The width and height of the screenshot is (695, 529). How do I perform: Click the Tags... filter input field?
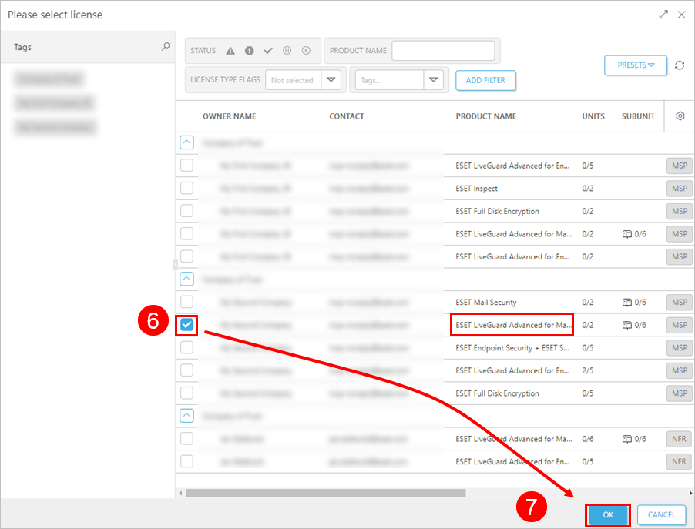coord(389,80)
